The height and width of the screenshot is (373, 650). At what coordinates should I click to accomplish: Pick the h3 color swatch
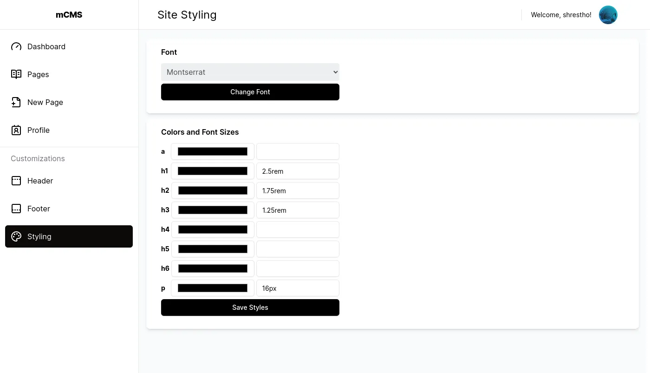(x=213, y=210)
